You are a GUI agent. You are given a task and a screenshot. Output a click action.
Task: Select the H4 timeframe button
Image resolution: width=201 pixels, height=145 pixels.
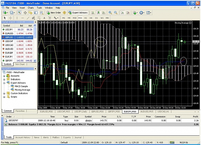pos(91,18)
